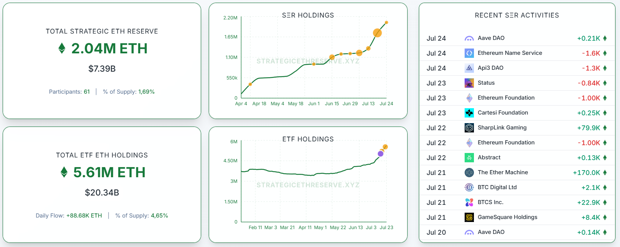The width and height of the screenshot is (620, 247).
Task: Select the Cartesi Foundation icon
Action: (469, 113)
